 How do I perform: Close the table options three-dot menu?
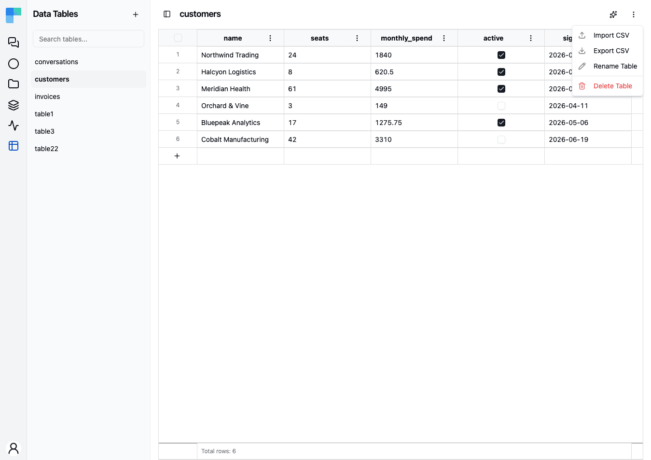634,14
